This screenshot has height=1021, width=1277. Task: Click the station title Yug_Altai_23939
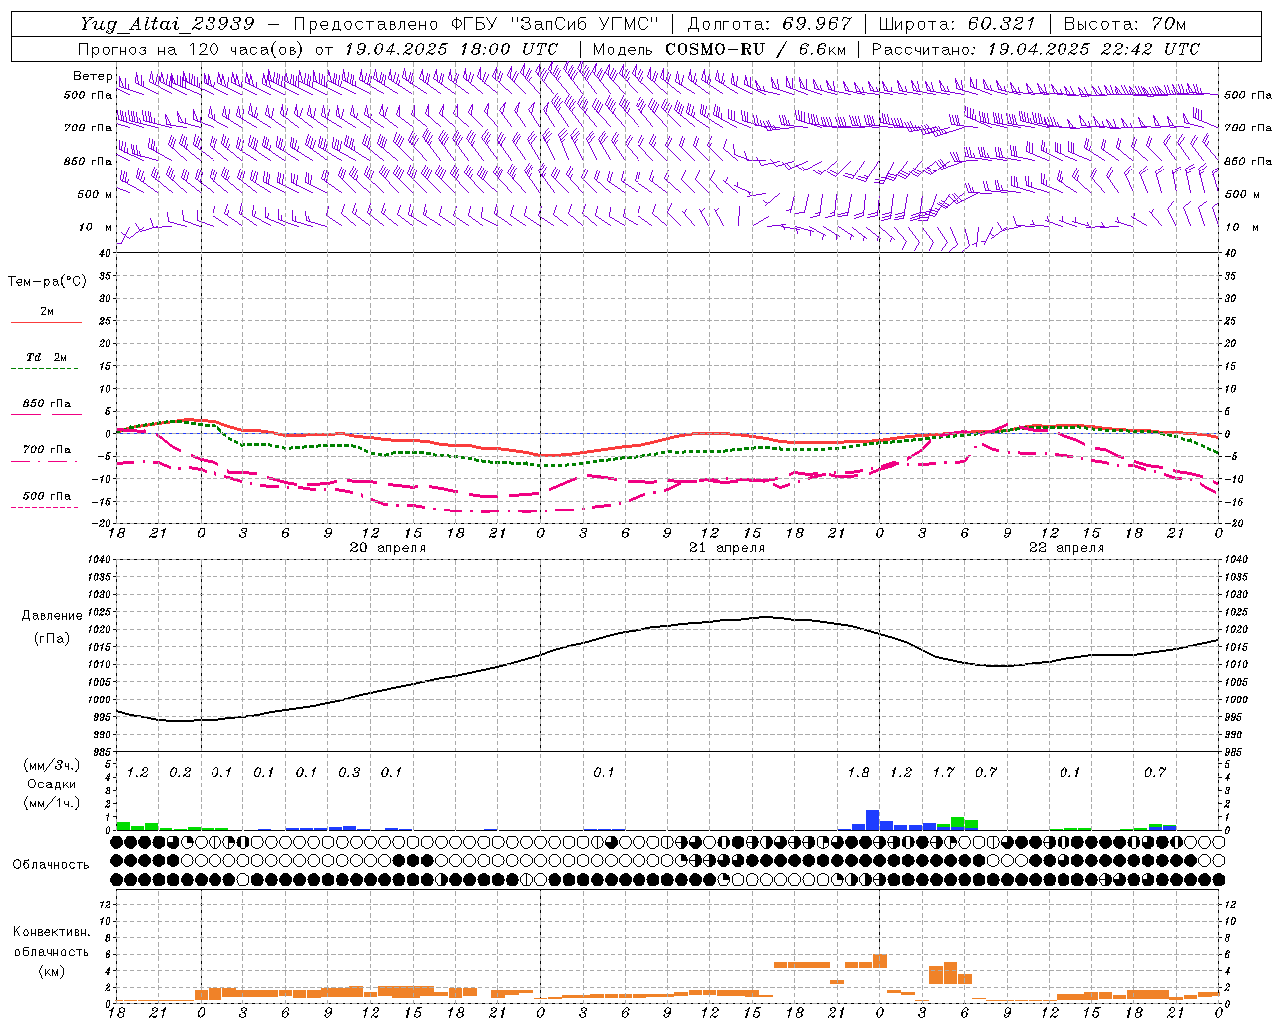point(168,24)
